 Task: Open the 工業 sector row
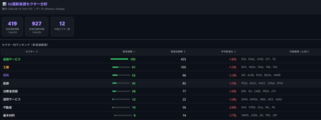pos(160,67)
